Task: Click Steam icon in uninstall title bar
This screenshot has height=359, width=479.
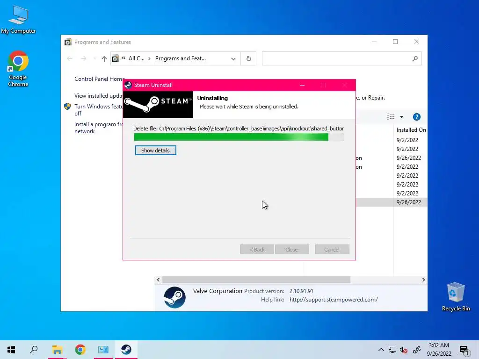Action: pos(128,85)
